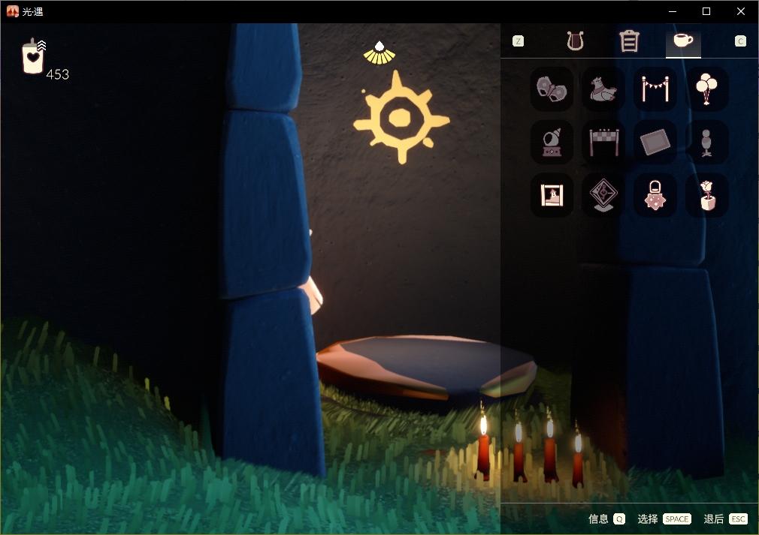
Task: Click the golden sun emblem on wall
Action: pos(401,118)
